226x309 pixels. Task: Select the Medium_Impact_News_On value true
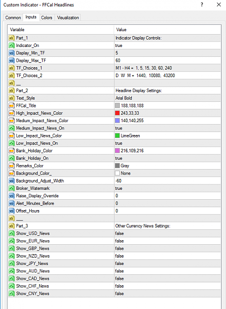pos(119,128)
